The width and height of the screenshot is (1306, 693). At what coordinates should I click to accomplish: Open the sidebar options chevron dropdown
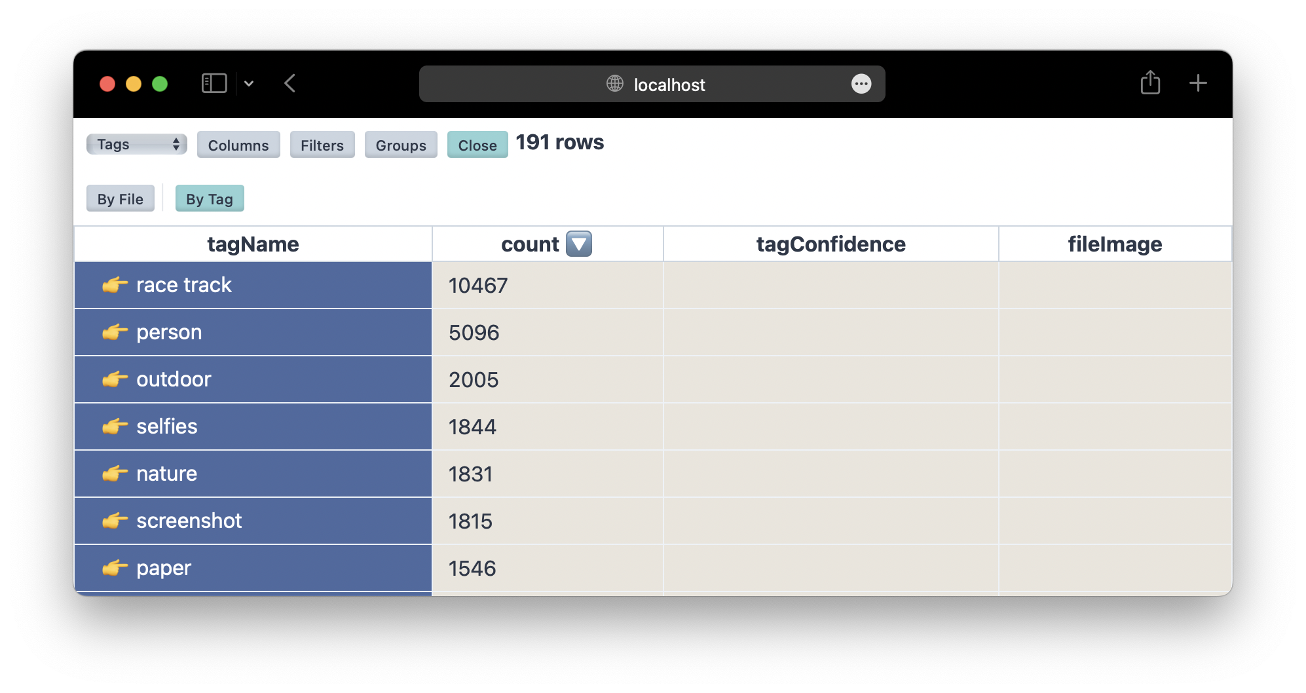pos(249,84)
